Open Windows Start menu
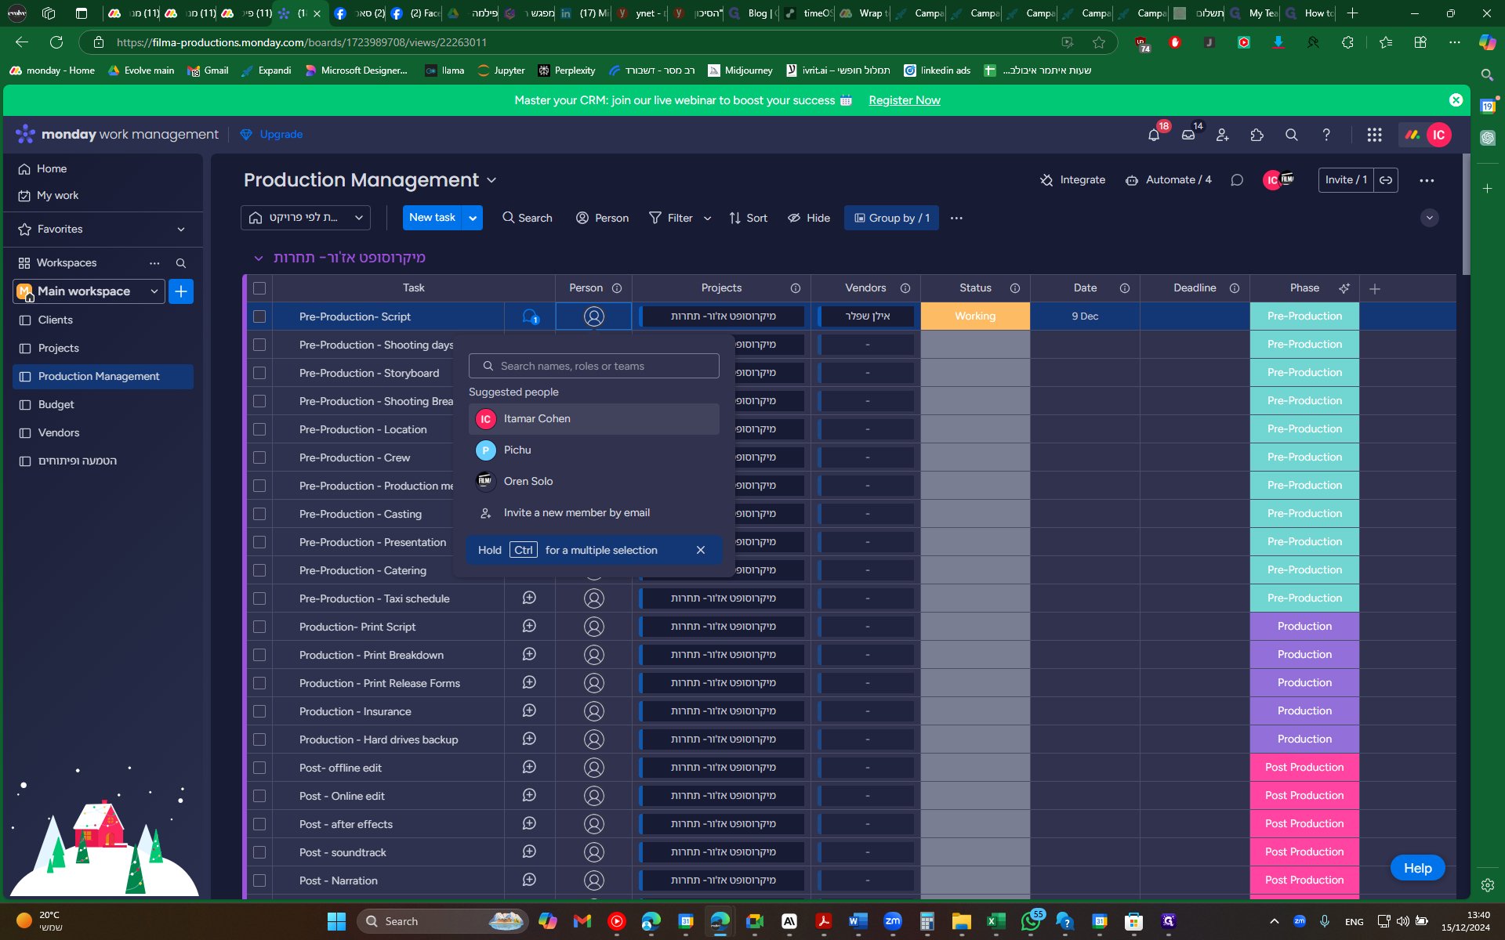The image size is (1505, 940). [x=336, y=921]
